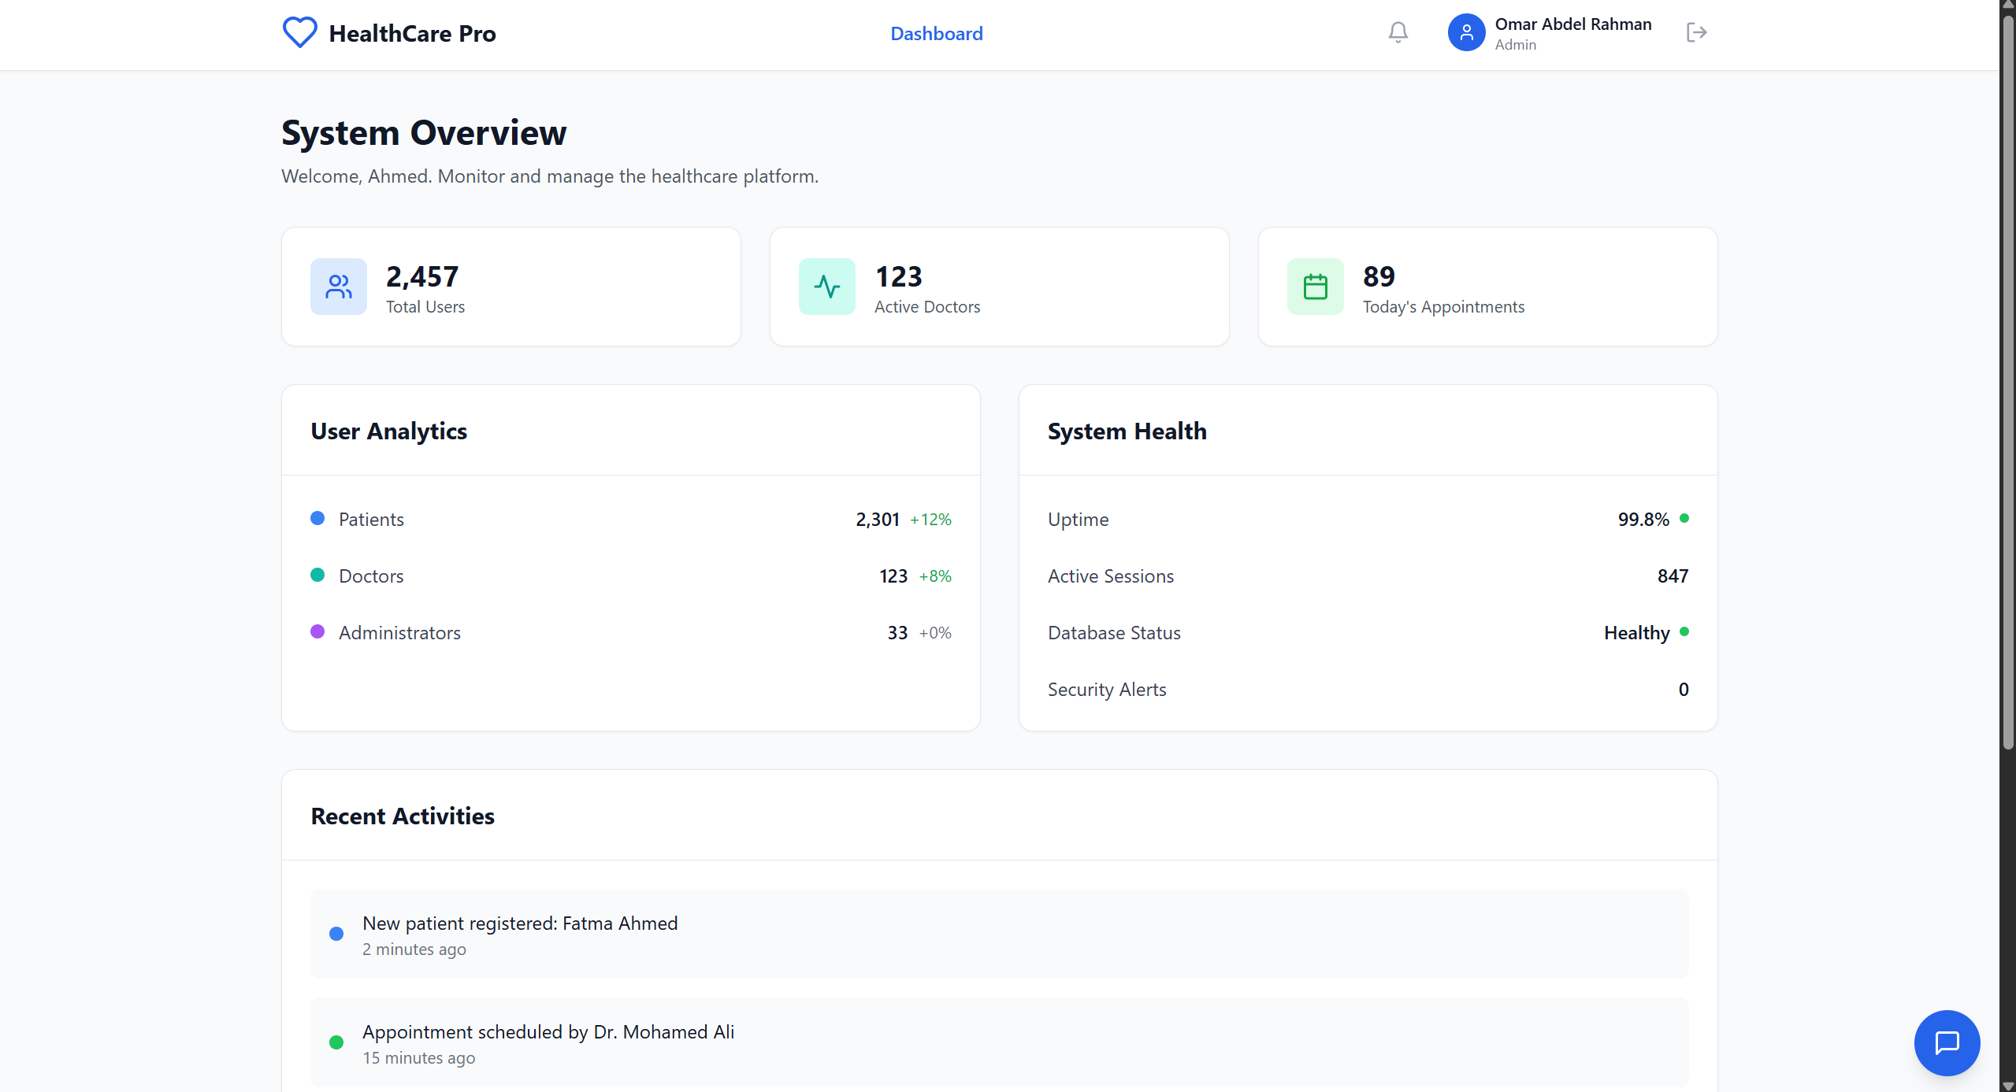The height and width of the screenshot is (1092, 2016).
Task: Click the Active Doctors pulse icon
Action: (826, 287)
